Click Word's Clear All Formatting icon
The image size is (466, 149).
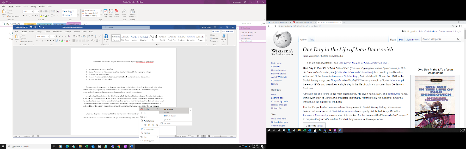[x=69, y=37]
